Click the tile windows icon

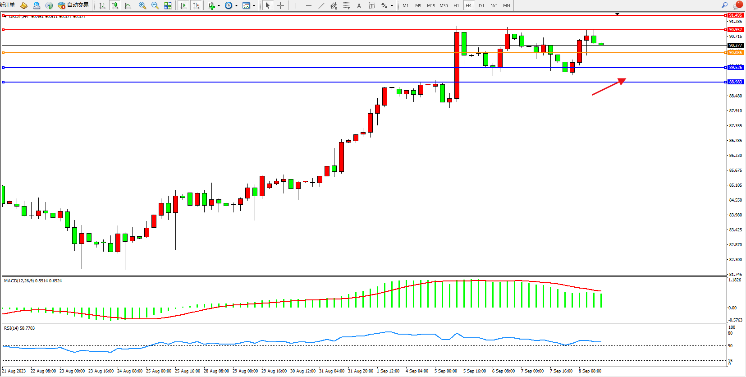coord(168,5)
